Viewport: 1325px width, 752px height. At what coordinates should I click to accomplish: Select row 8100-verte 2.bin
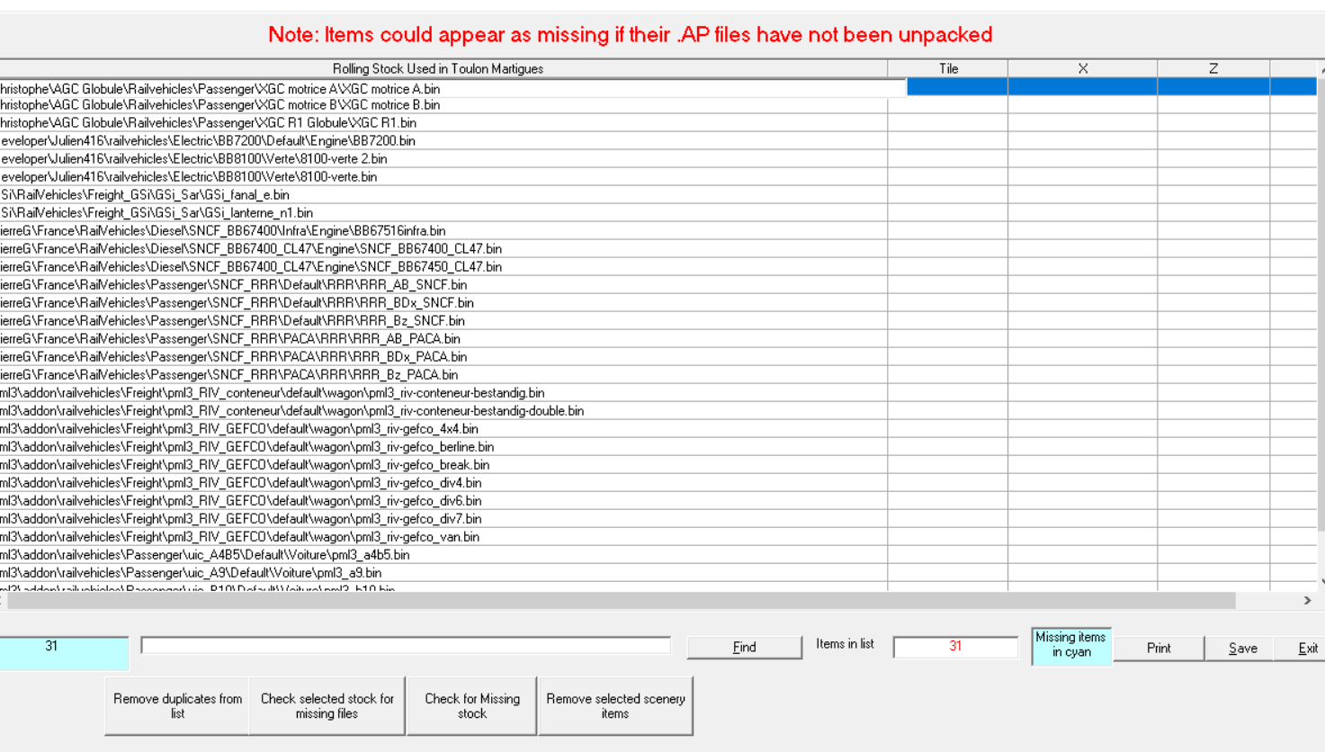(443, 159)
